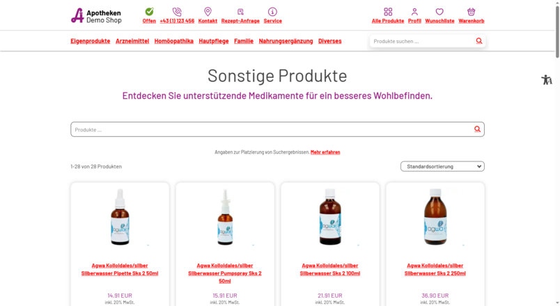The height and width of the screenshot is (306, 560).
Task: Open Agwa Silberwasser Pipette Sks 2 50ml link
Action: [120, 269]
